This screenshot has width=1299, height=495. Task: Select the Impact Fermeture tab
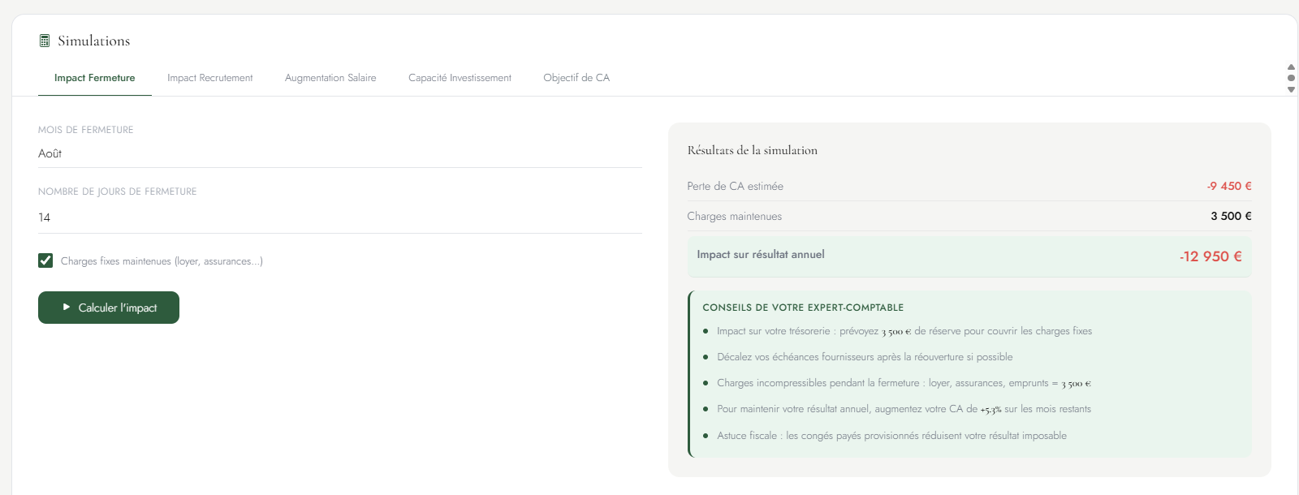tap(95, 78)
